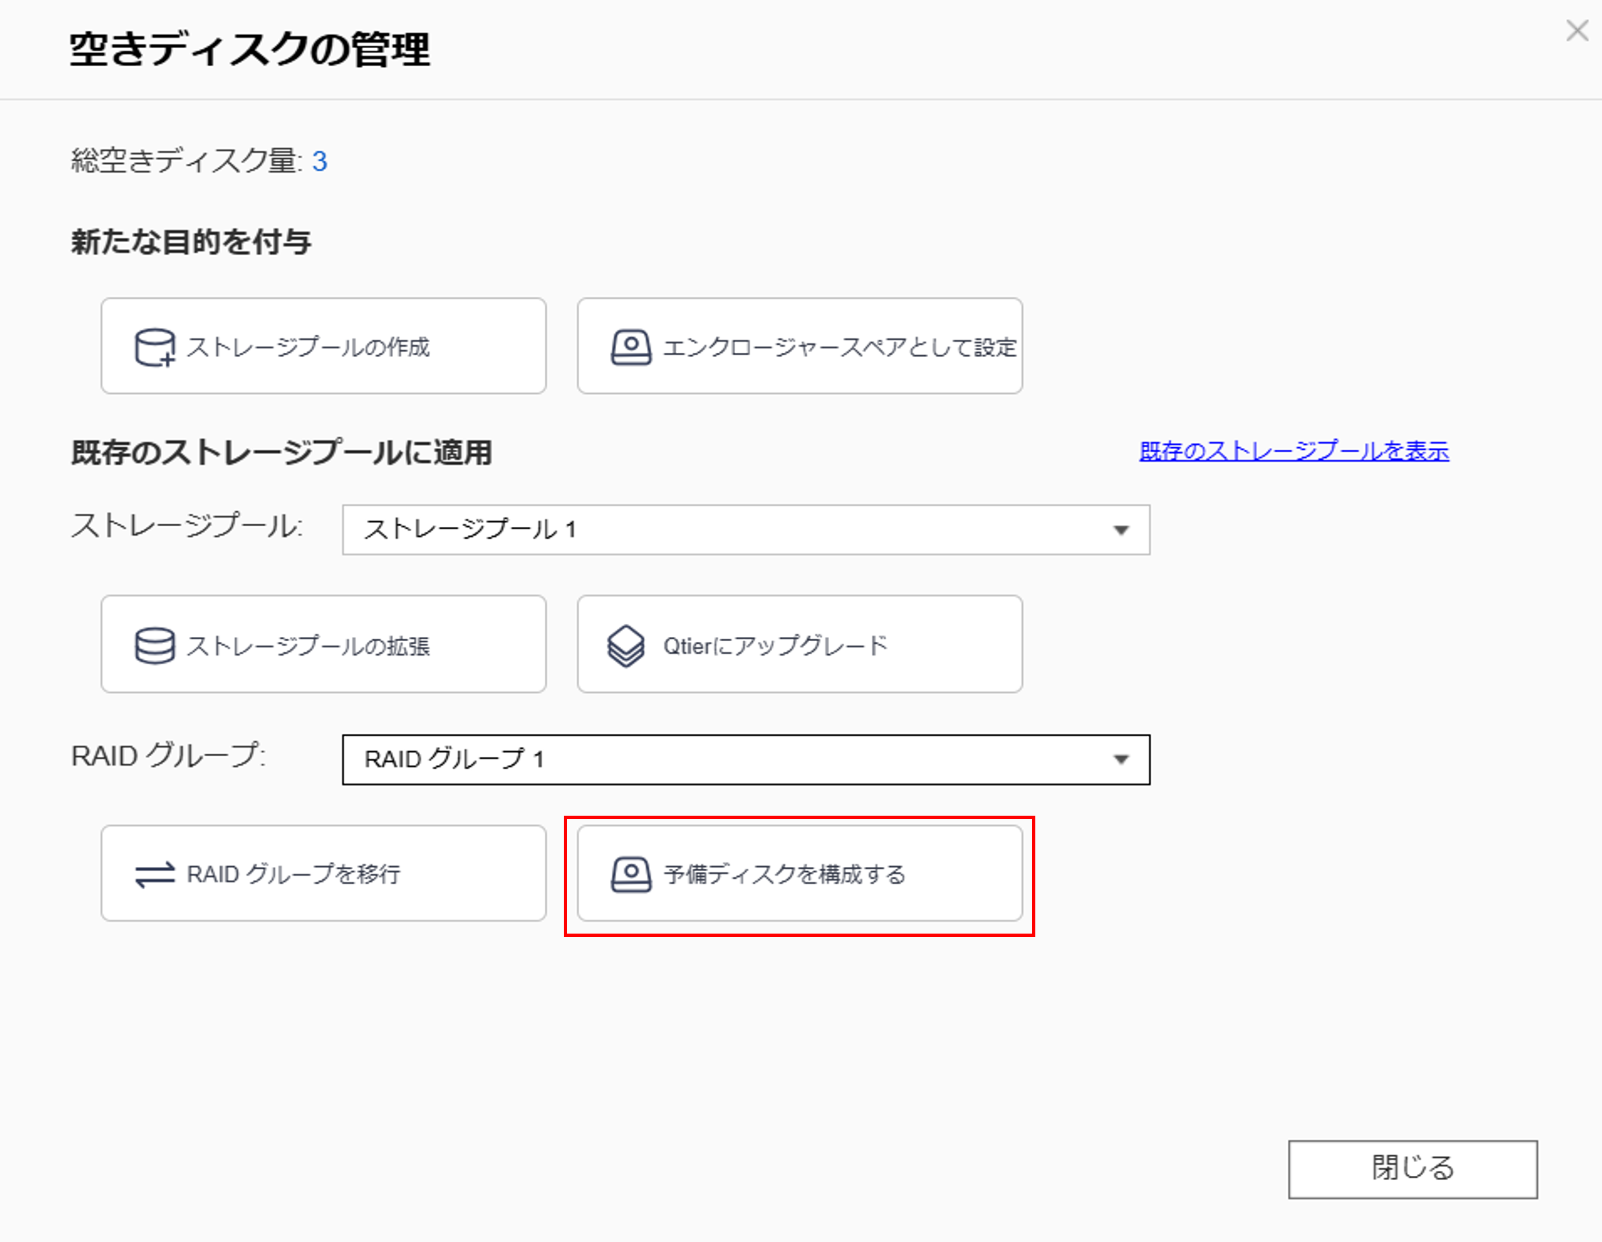Click the RAID group migrate arrows icon
This screenshot has width=1602, height=1242.
point(155,875)
